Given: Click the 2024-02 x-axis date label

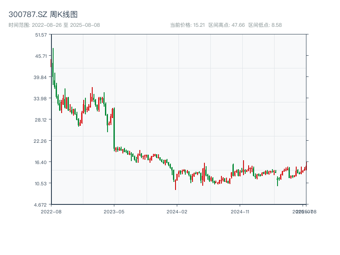Looking at the screenshot, I should (x=177, y=211).
